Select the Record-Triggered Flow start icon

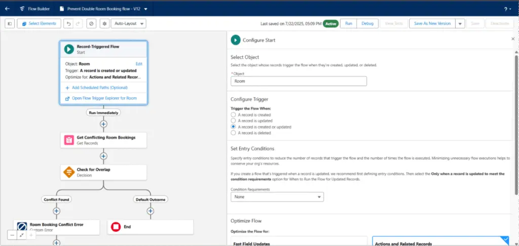69,49
